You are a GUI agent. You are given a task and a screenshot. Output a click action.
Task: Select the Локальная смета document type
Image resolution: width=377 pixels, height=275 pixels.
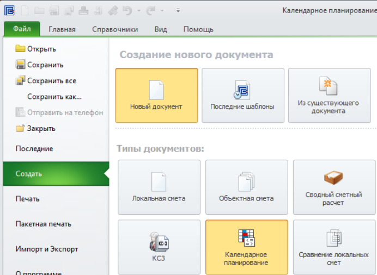tap(159, 187)
